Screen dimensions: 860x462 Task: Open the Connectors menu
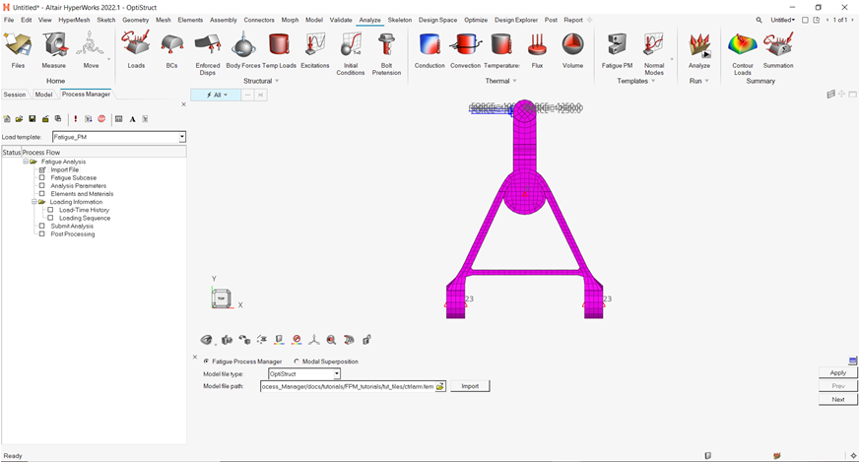259,20
